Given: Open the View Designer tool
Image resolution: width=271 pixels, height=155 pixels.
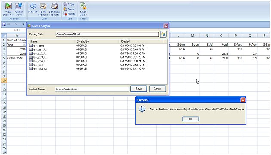Looking at the screenshot, I should pyautogui.click(x=8, y=9).
